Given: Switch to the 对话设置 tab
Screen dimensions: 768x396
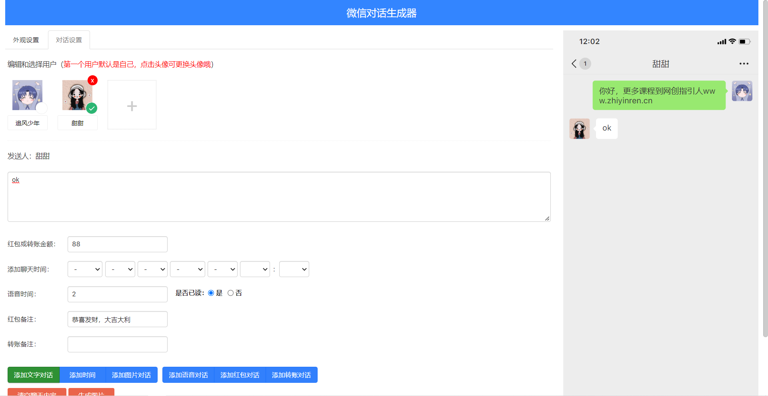Looking at the screenshot, I should click(69, 40).
